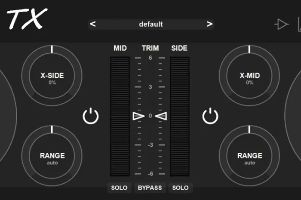Solo the side channel
Image resolution: width=301 pixels, height=200 pixels.
[x=180, y=188]
